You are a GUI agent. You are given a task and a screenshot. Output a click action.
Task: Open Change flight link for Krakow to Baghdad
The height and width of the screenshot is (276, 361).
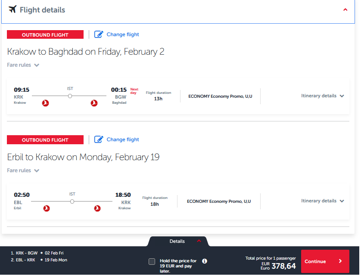coord(123,34)
